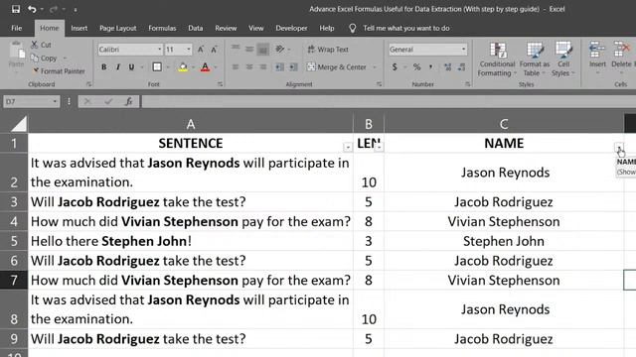Open Clipboard group dialog launcher
Image resolution: width=636 pixels, height=357 pixels.
tap(88, 84)
